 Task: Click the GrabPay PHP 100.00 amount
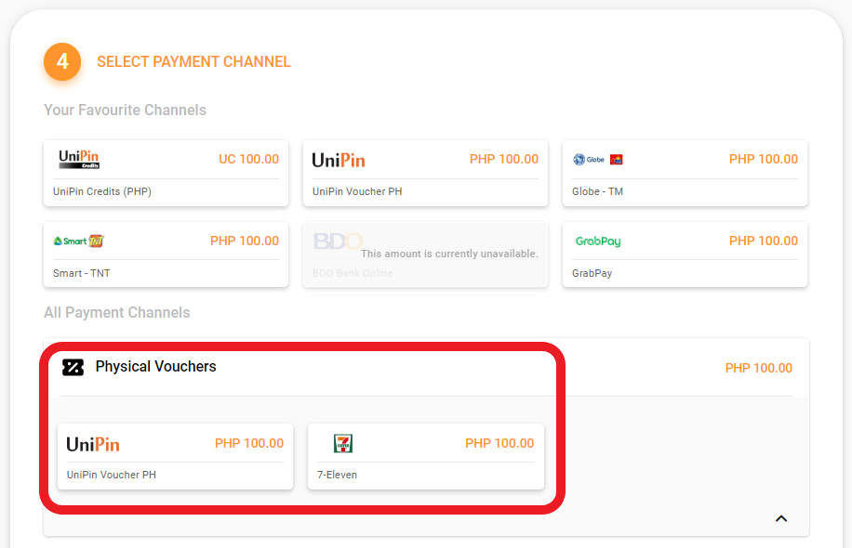point(764,241)
